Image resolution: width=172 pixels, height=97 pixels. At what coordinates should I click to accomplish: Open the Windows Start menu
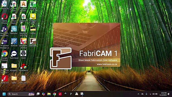4,94
